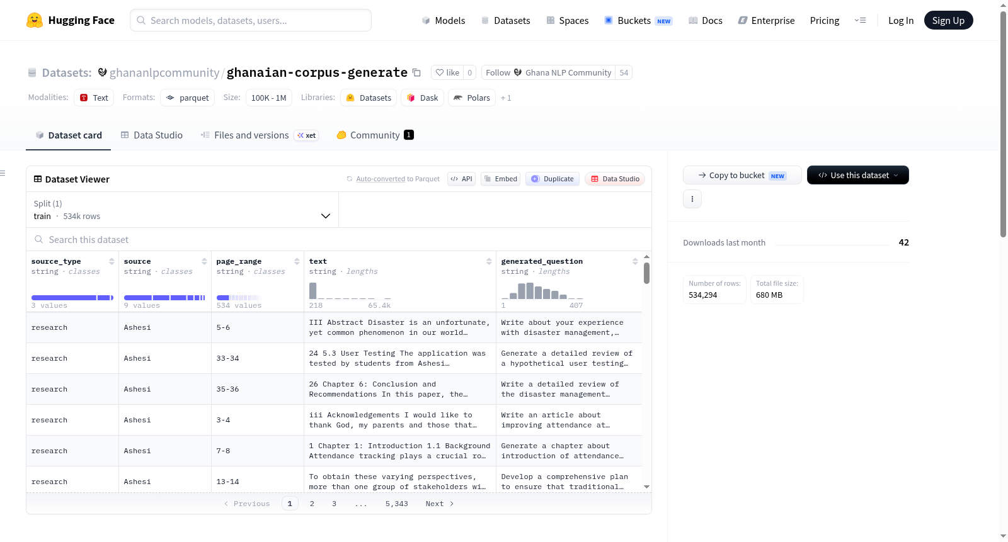The width and height of the screenshot is (1008, 542).
Task: Open the Buckets menu item
Action: tap(638, 20)
